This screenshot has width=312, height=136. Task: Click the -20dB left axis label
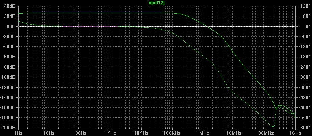(x=9, y=36)
